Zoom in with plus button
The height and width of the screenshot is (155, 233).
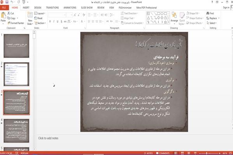coord(220,153)
